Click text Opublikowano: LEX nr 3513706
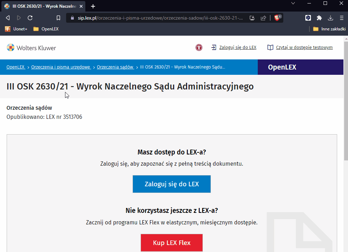The height and width of the screenshot is (252, 348). (44, 117)
